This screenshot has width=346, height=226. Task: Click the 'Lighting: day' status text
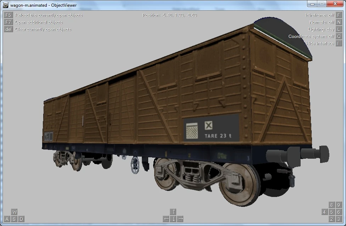click(321, 29)
